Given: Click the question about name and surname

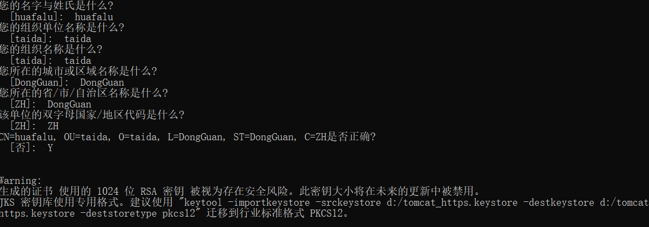Looking at the screenshot, I should click(57, 6).
